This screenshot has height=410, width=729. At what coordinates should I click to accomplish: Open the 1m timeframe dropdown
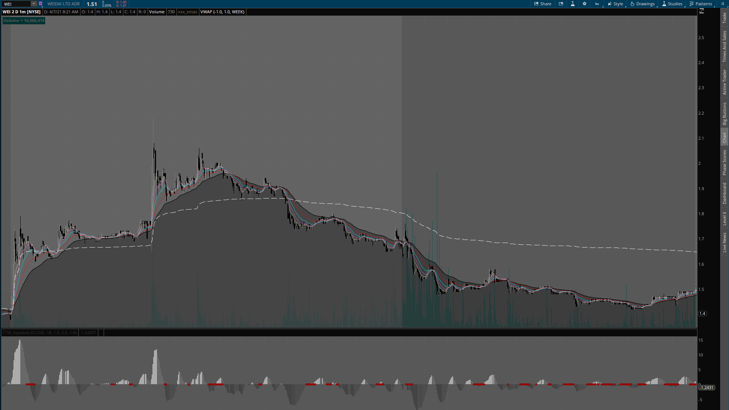coord(597,4)
